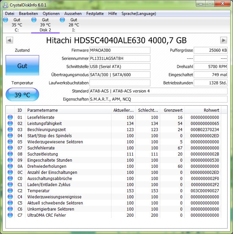Click status orb for 05 Wiederzugewiesene Sektoren
Viewport: 233px width, 234px height.
pyautogui.click(x=10, y=142)
